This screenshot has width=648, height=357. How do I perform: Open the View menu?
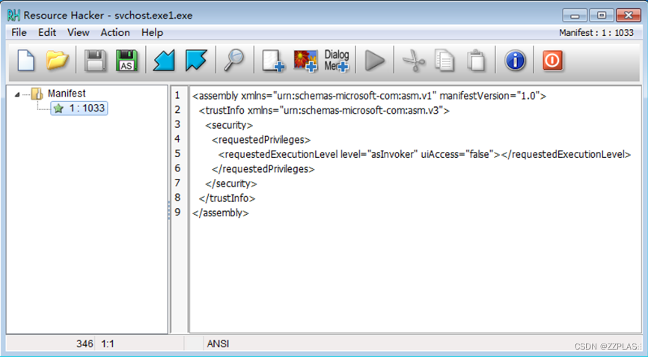[x=79, y=32]
